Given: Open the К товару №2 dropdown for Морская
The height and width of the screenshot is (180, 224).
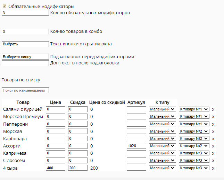Looking at the screenshot, I should click(x=194, y=131).
